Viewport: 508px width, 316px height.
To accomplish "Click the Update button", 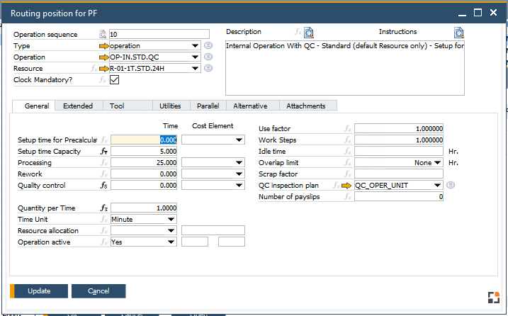I will [x=39, y=291].
